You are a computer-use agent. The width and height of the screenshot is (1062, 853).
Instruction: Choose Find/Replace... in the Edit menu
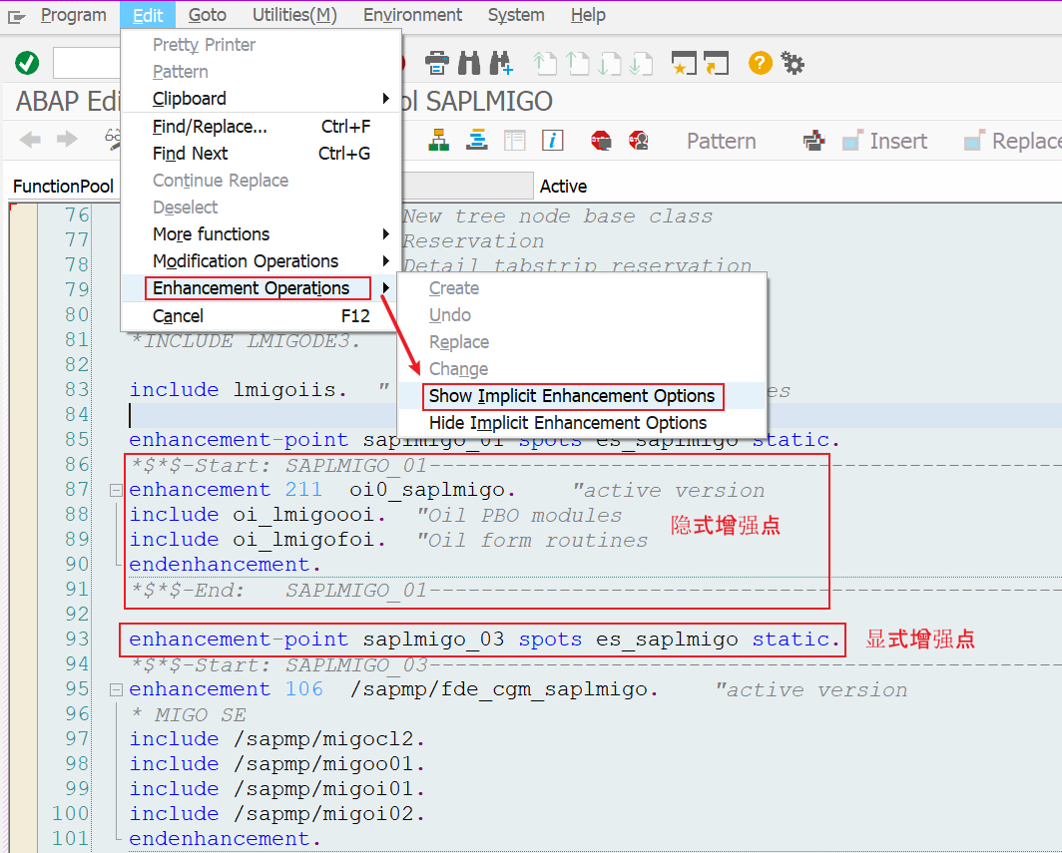[261, 127]
